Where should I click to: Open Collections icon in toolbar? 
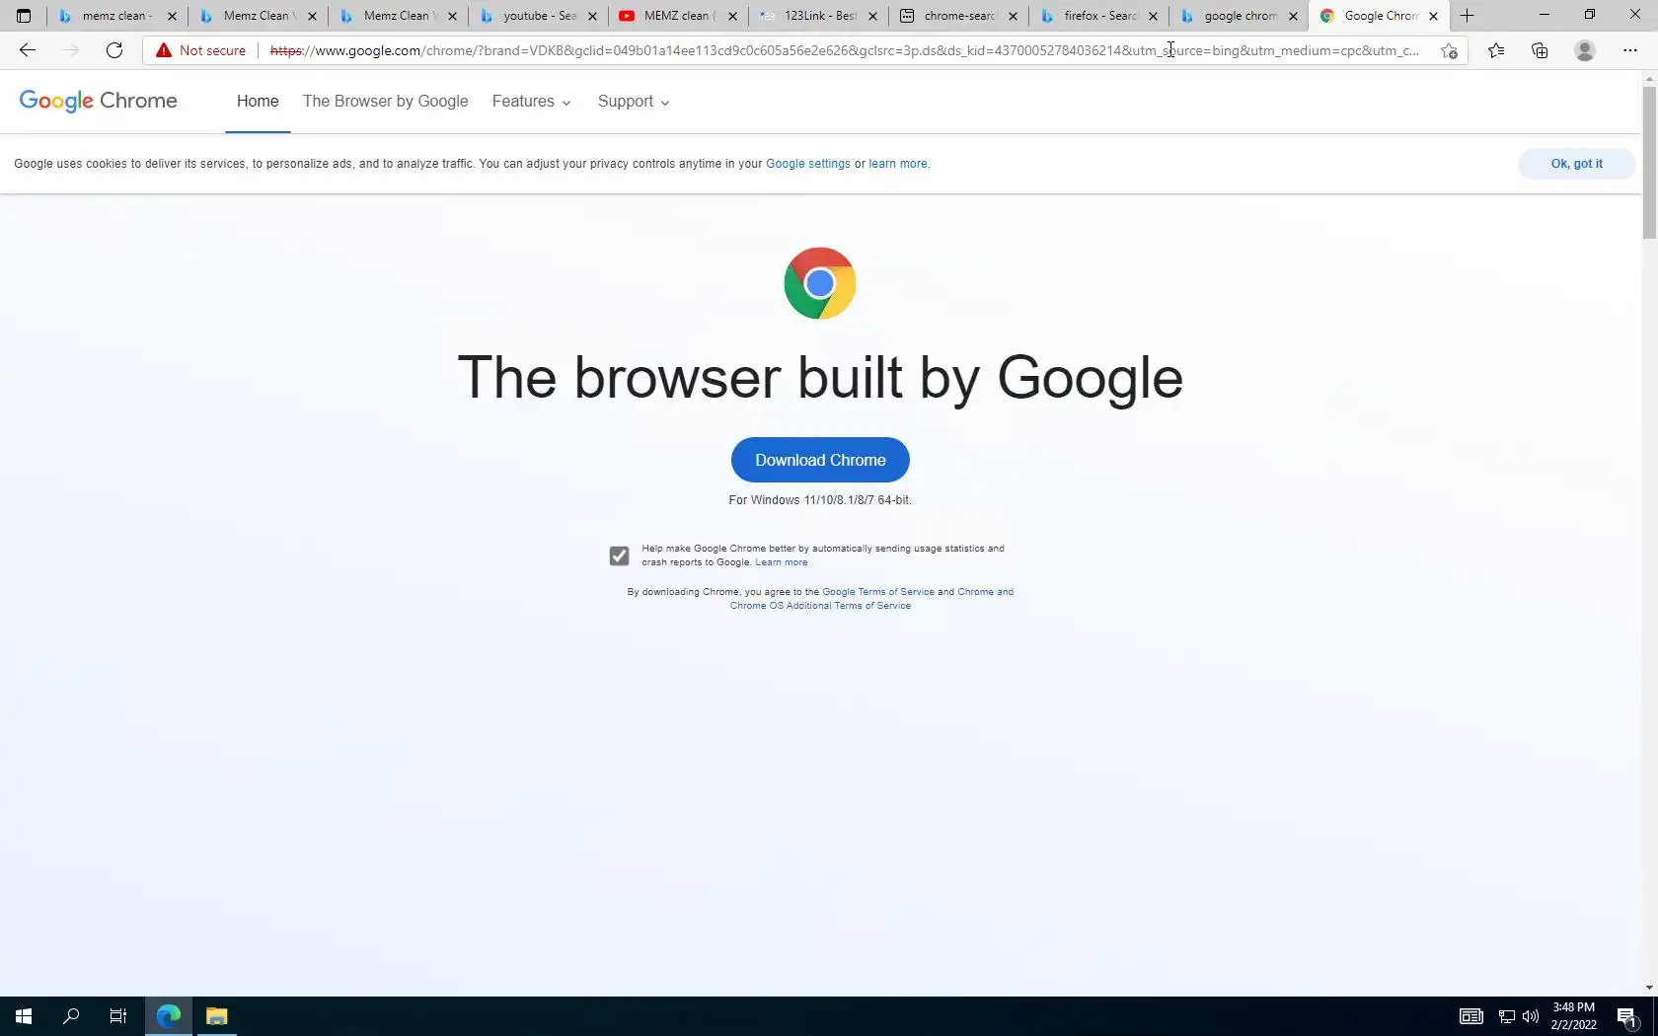click(1540, 50)
